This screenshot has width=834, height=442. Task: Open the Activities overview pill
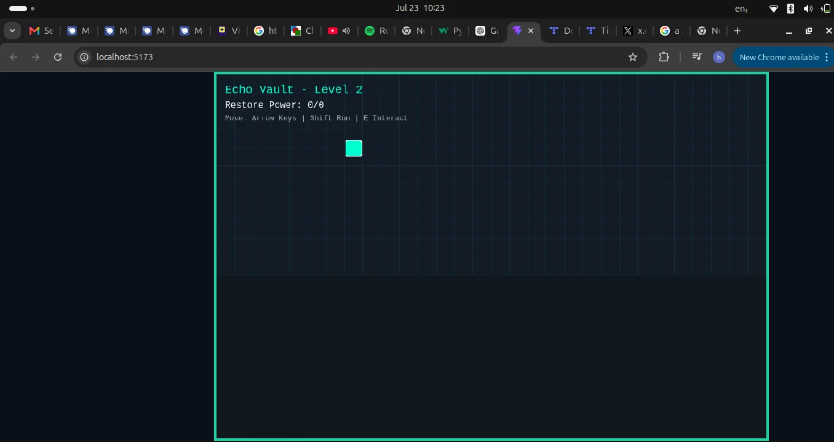[22, 9]
